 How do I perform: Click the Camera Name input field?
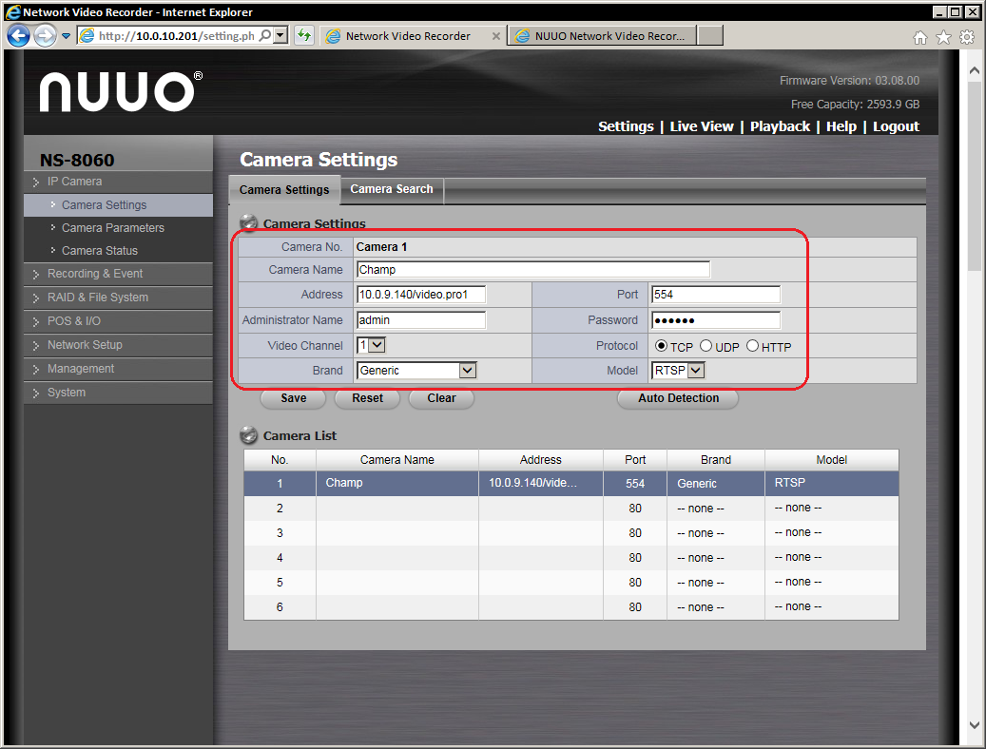coord(532,270)
